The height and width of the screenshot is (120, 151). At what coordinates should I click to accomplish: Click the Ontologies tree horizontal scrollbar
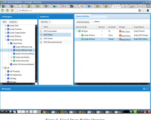18,84
